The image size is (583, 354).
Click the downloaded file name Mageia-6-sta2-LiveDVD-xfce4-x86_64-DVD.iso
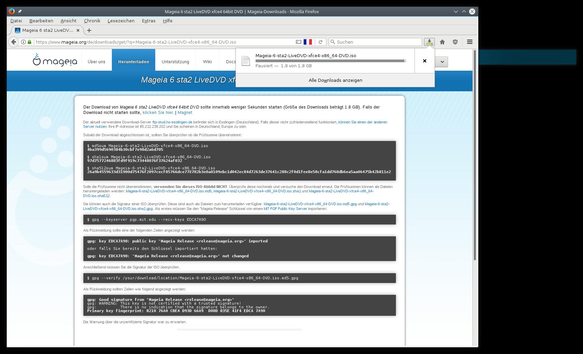click(x=306, y=55)
